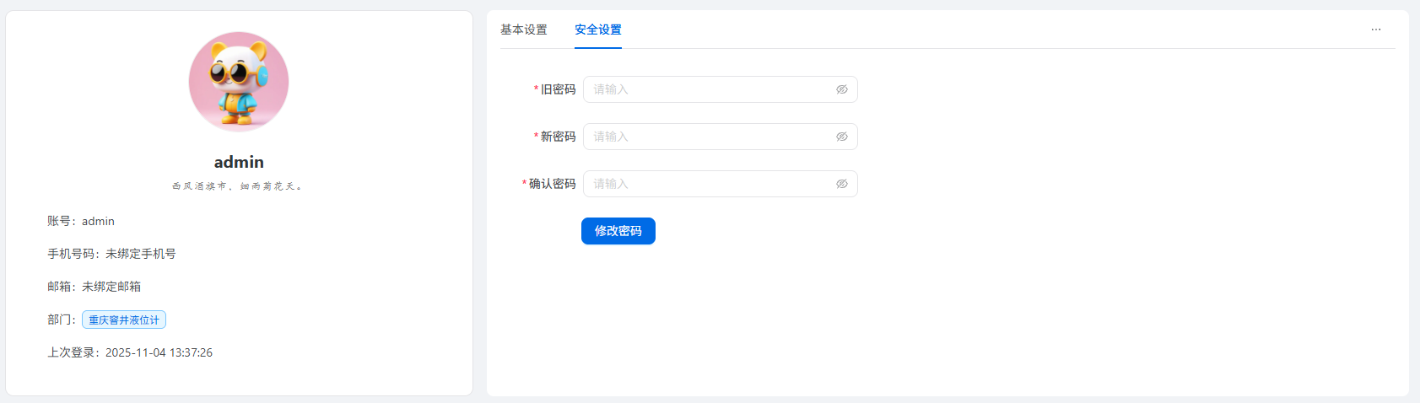Select the 安全设置 tab
Screen dimensions: 1420x403
598,30
